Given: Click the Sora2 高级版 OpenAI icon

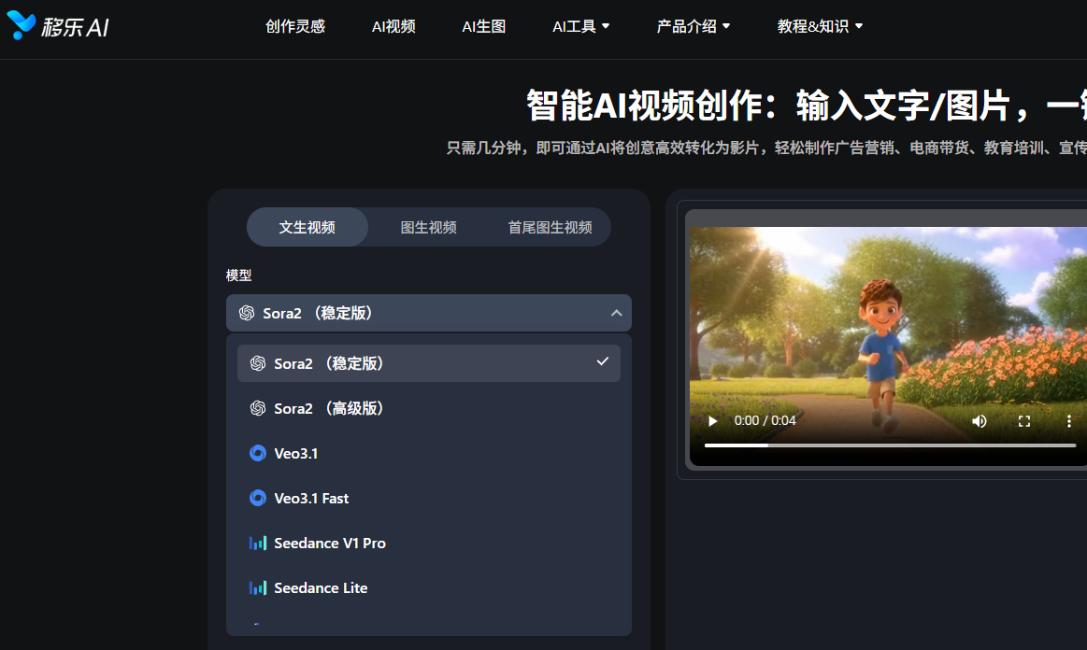Looking at the screenshot, I should [x=258, y=408].
